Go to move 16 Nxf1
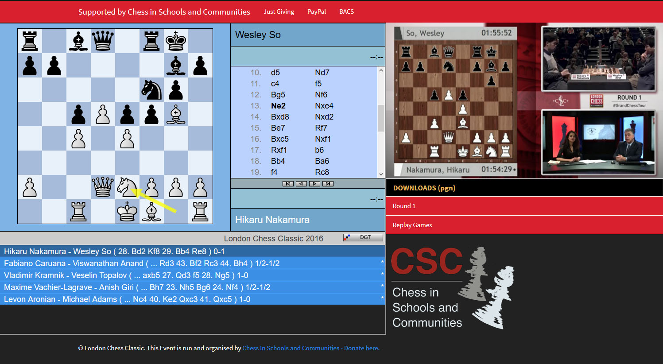 (x=323, y=139)
